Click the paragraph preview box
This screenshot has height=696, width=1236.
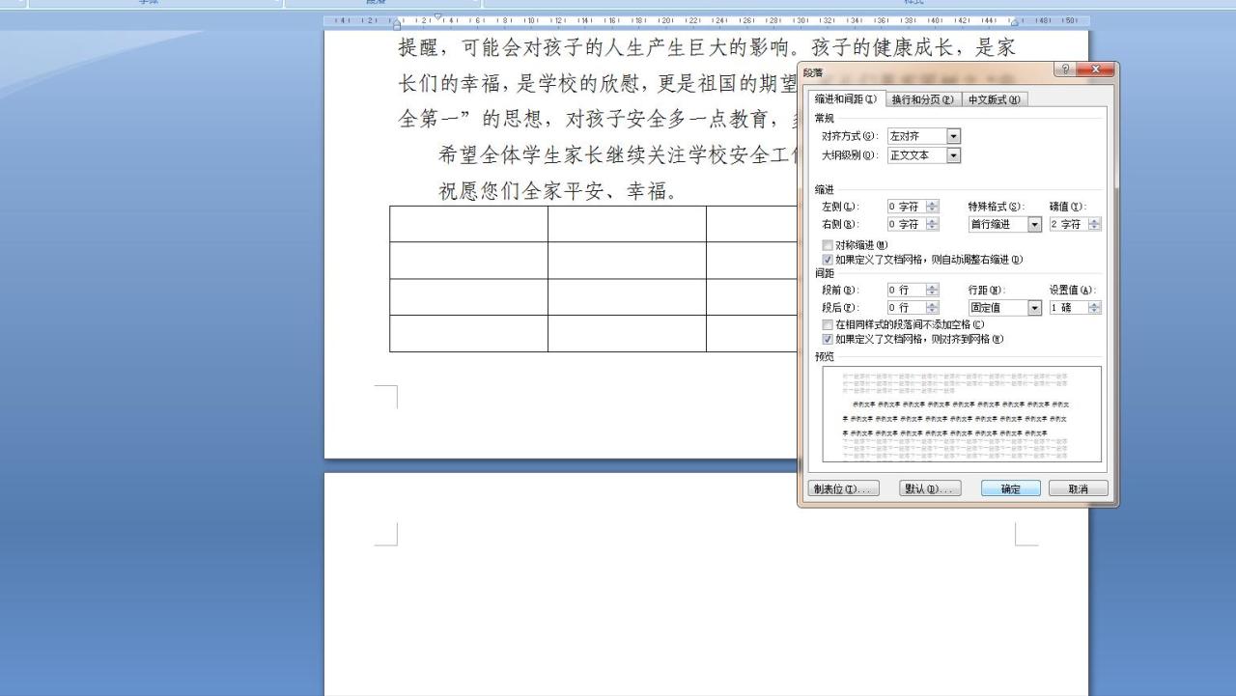coord(962,414)
